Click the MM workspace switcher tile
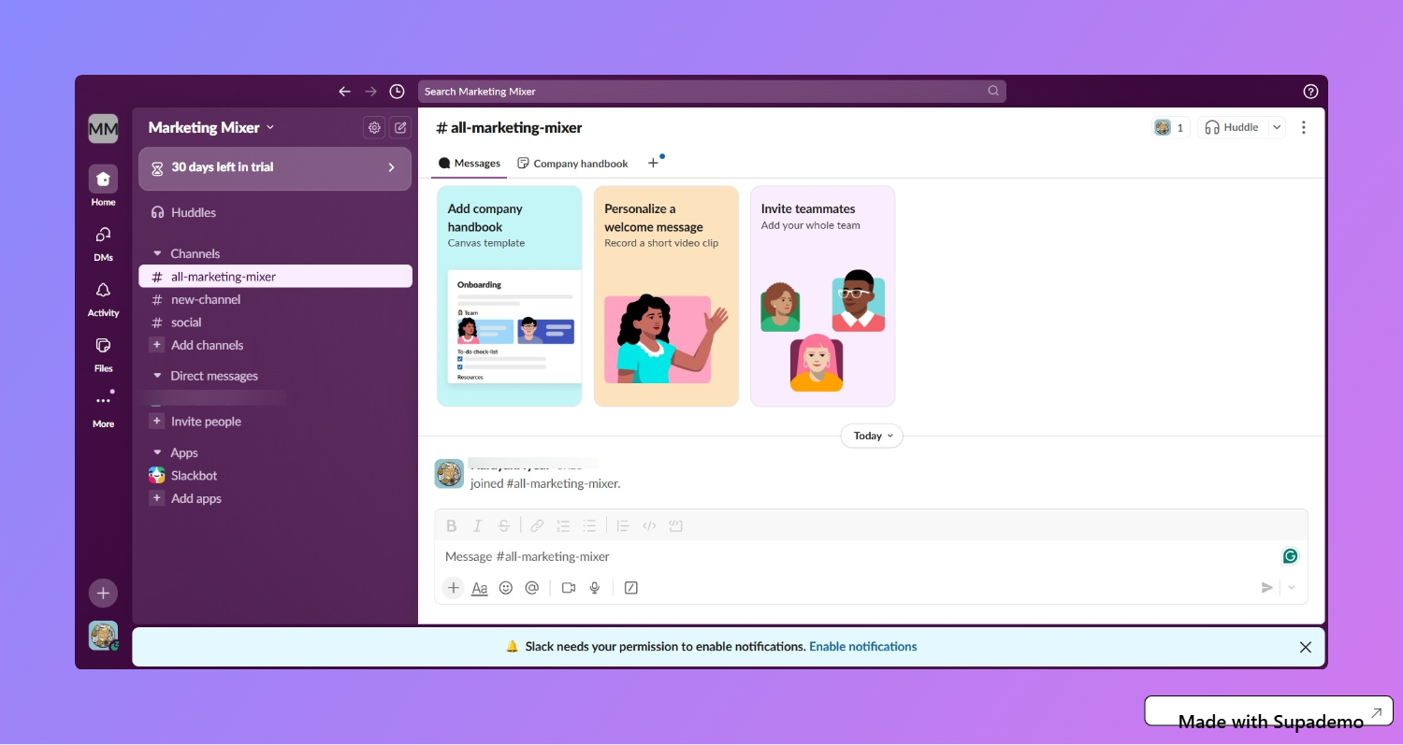1403x745 pixels. 103,128
